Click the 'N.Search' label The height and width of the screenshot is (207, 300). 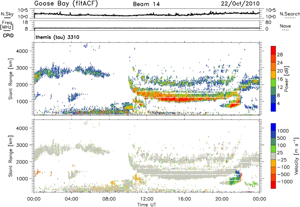pos(289,14)
